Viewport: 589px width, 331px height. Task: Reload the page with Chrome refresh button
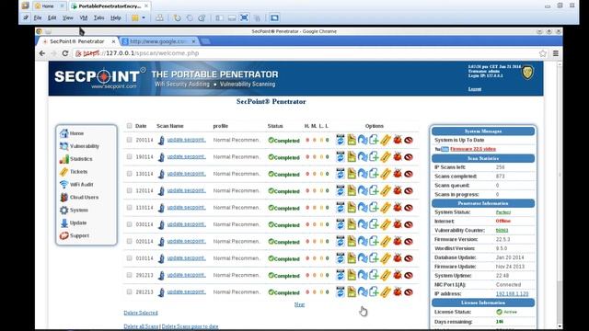[65, 53]
